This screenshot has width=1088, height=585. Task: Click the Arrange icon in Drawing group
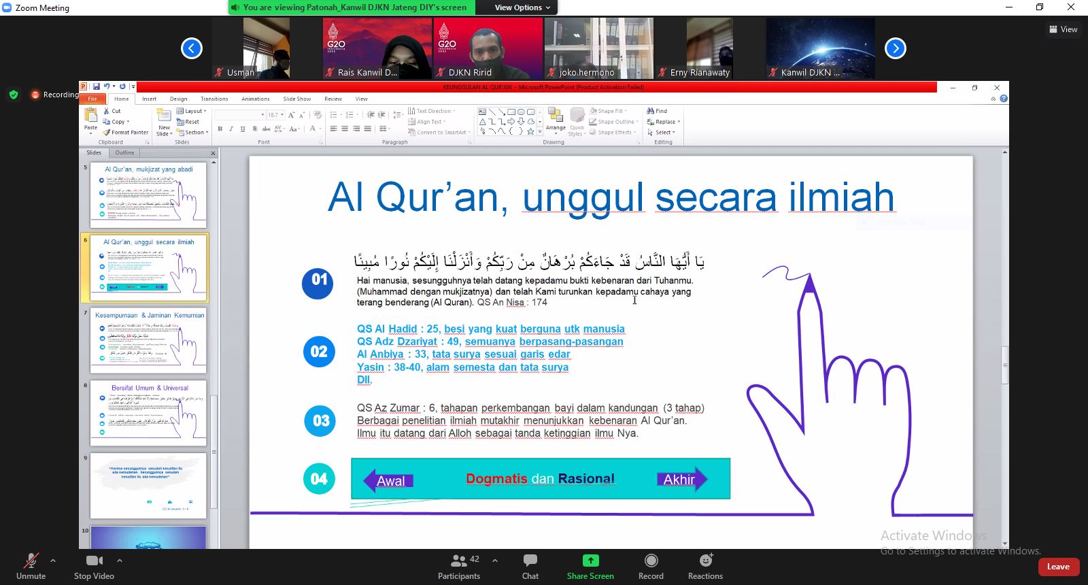pyautogui.click(x=556, y=116)
